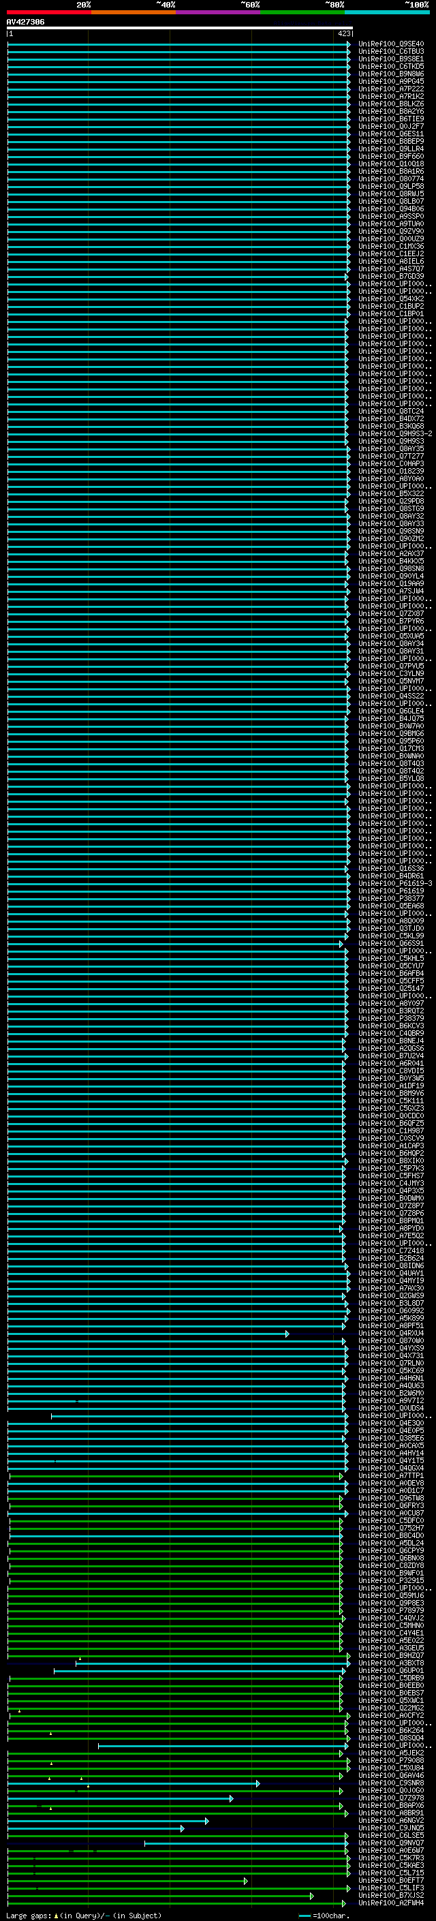The image size is (436, 1921).
Task: Open hit UniRef100_B6HQP2
Action: pyautogui.click(x=391, y=1153)
